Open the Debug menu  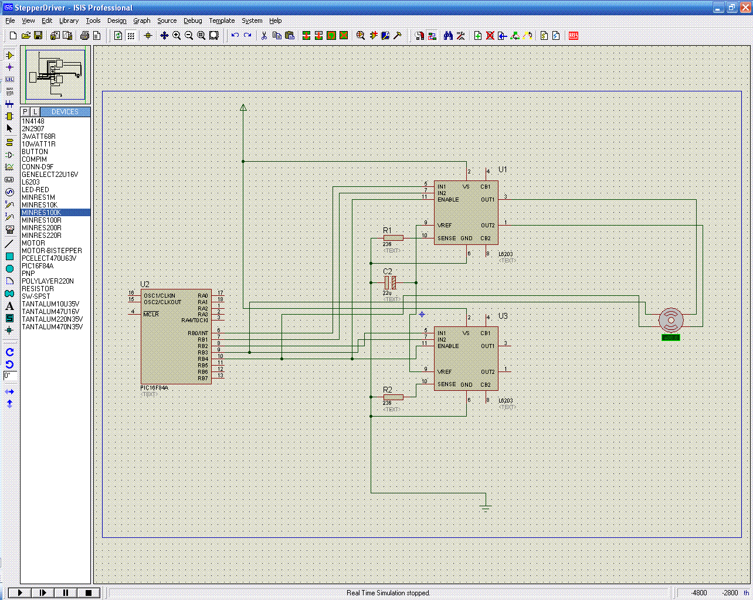[193, 21]
